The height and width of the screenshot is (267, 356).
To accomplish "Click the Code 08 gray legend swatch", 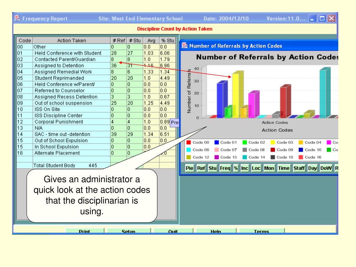I will (245, 150).
